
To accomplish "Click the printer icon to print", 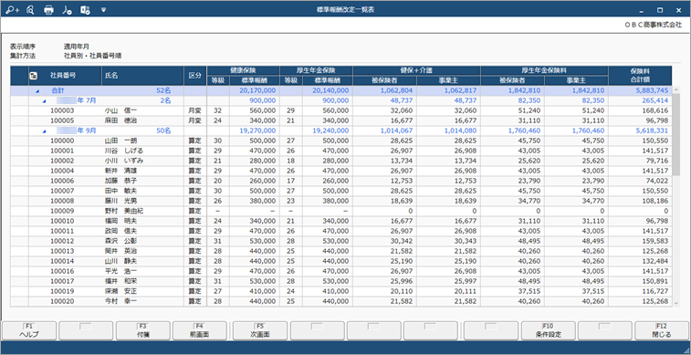I will click(48, 10).
